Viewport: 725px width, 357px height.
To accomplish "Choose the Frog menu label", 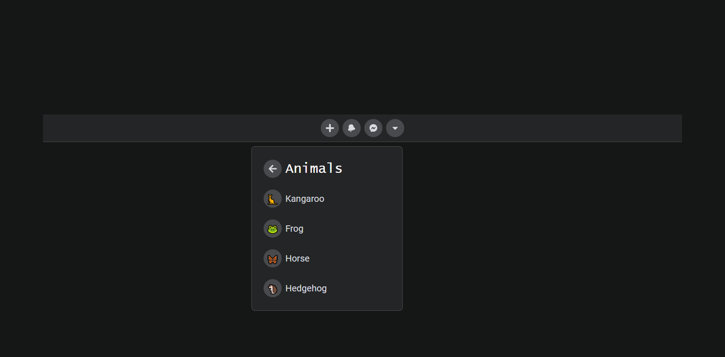I will point(294,228).
